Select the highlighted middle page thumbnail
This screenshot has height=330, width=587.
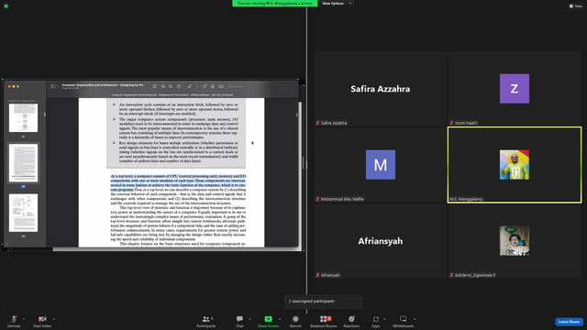pyautogui.click(x=23, y=162)
